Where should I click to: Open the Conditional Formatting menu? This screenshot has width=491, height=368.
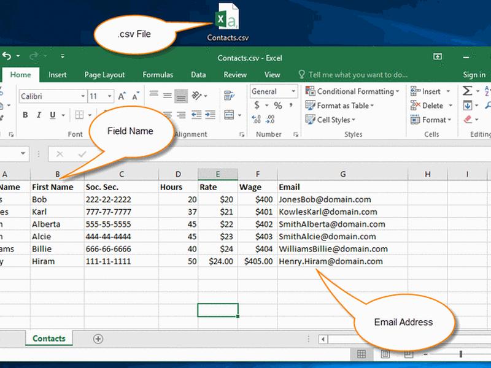[x=352, y=91]
